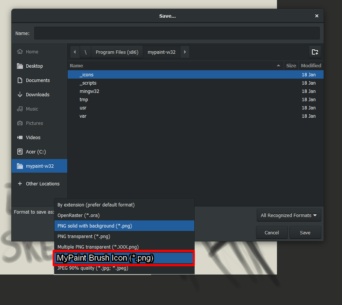Click the Cancel button
Image resolution: width=342 pixels, height=305 pixels.
click(x=272, y=232)
